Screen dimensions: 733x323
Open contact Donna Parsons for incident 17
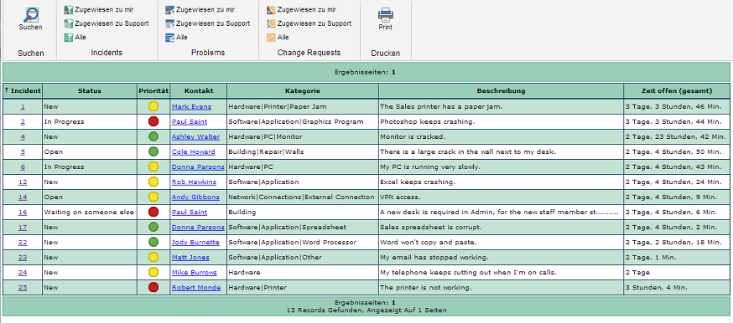coord(198,228)
